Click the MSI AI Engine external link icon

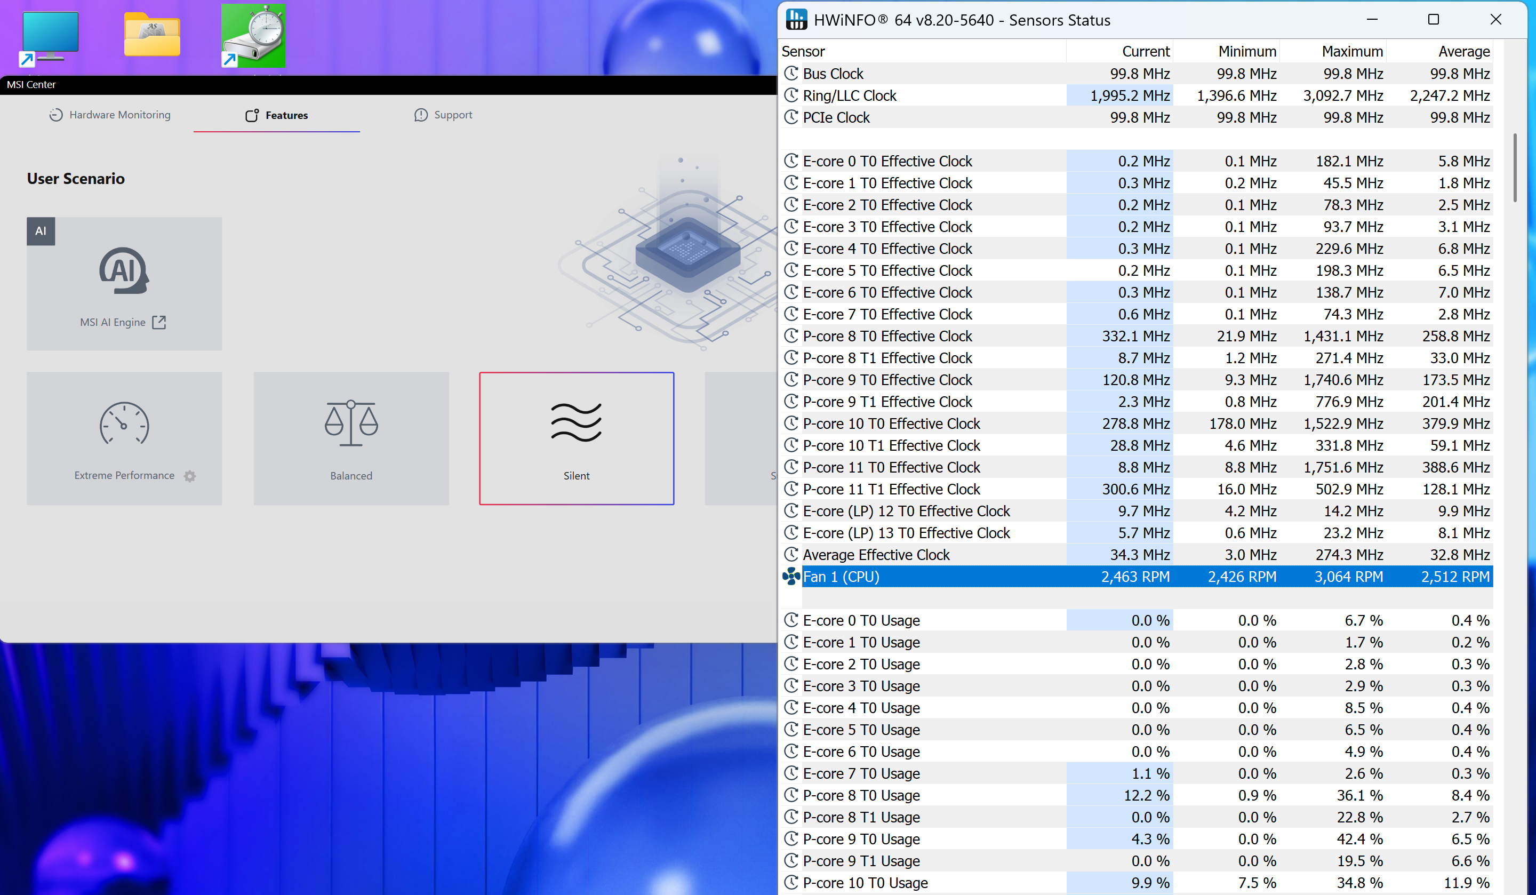[159, 322]
